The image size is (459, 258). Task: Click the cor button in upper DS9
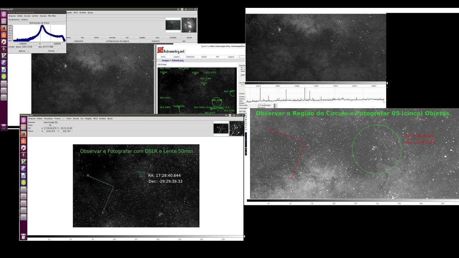(127, 37)
